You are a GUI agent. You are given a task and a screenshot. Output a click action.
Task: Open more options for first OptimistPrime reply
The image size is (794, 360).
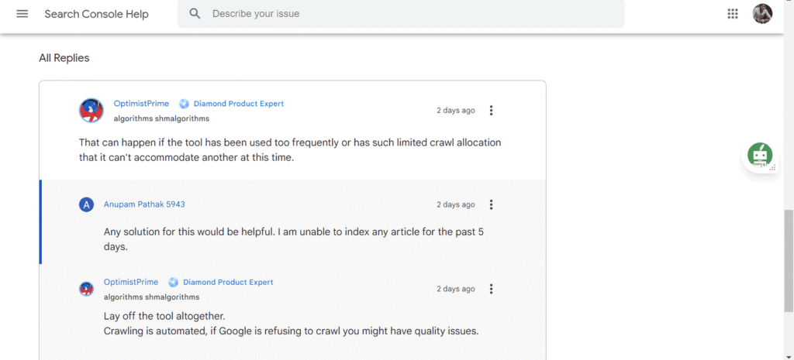[x=491, y=111]
